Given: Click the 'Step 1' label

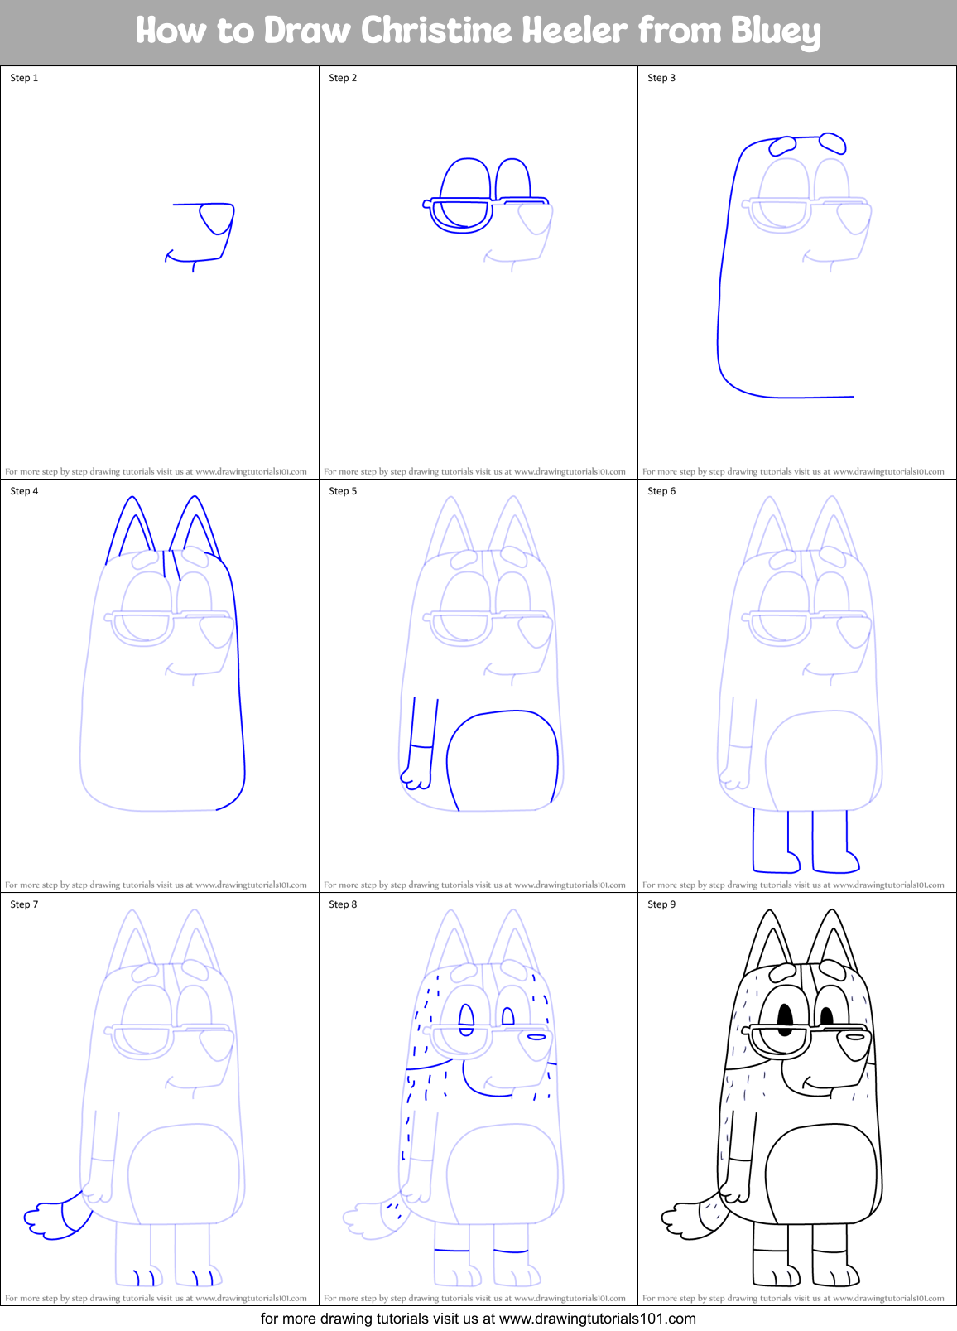Looking at the screenshot, I should tap(24, 78).
